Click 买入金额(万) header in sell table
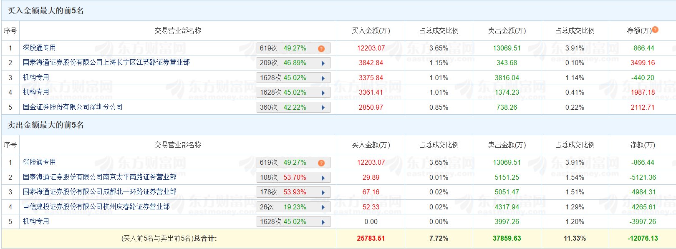 click(x=371, y=145)
